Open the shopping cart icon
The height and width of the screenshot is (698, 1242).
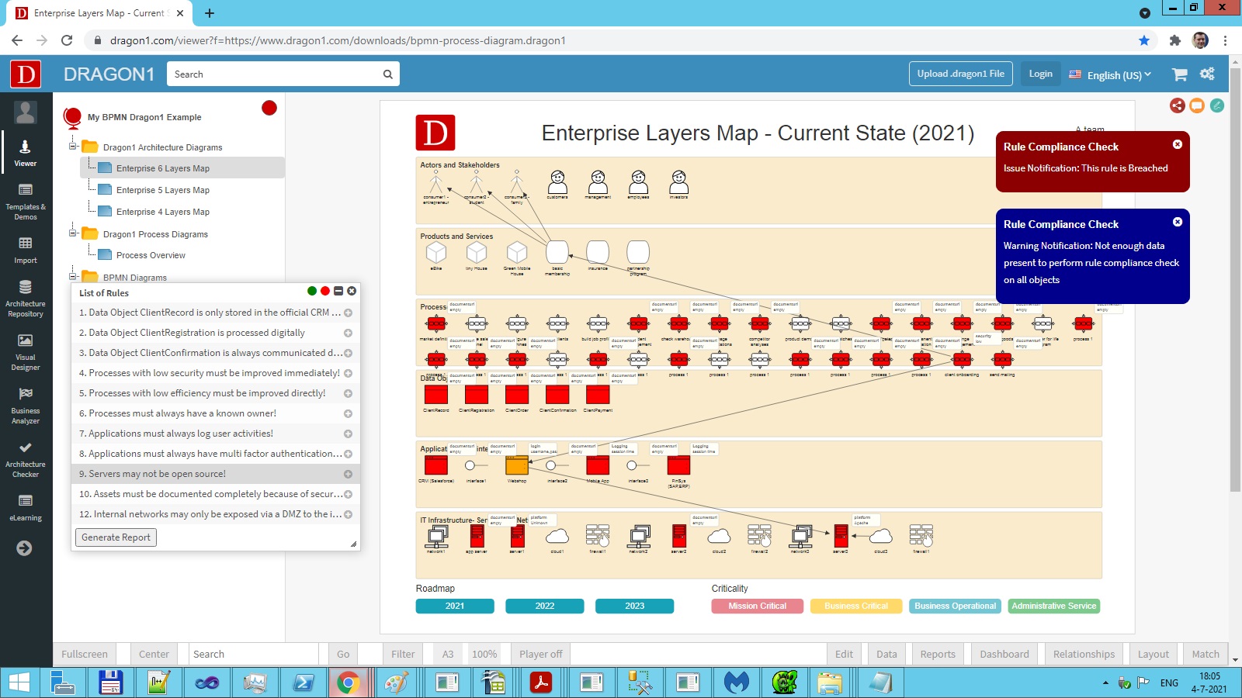click(x=1180, y=74)
